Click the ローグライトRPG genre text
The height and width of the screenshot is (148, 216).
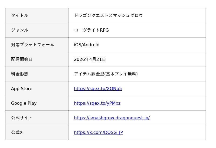tap(91, 30)
